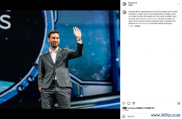This screenshot has width=182, height=119.
Task: Open leomessi username in caption
Action: (132, 12)
